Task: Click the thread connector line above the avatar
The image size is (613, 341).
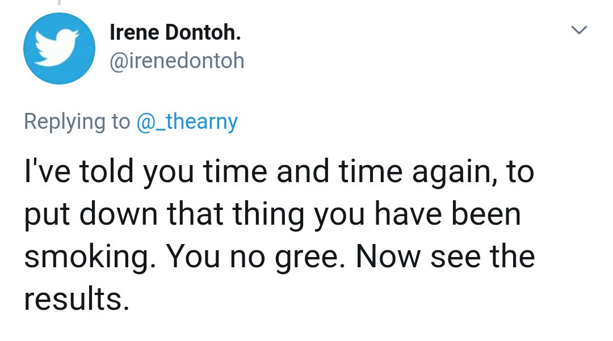Action: pos(58,3)
